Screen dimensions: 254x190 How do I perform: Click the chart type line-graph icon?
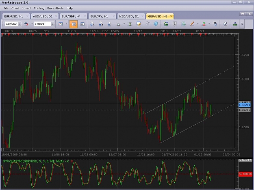coord(61,24)
